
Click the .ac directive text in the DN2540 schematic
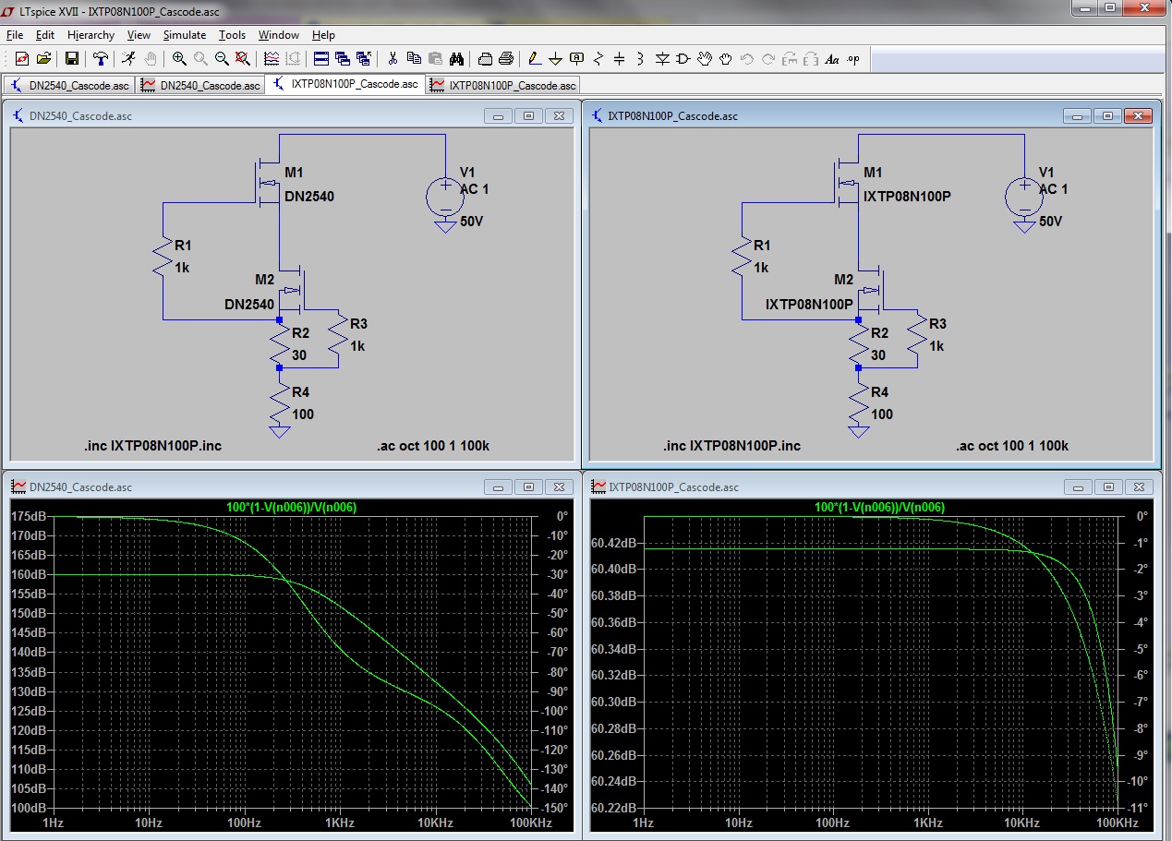pos(433,446)
